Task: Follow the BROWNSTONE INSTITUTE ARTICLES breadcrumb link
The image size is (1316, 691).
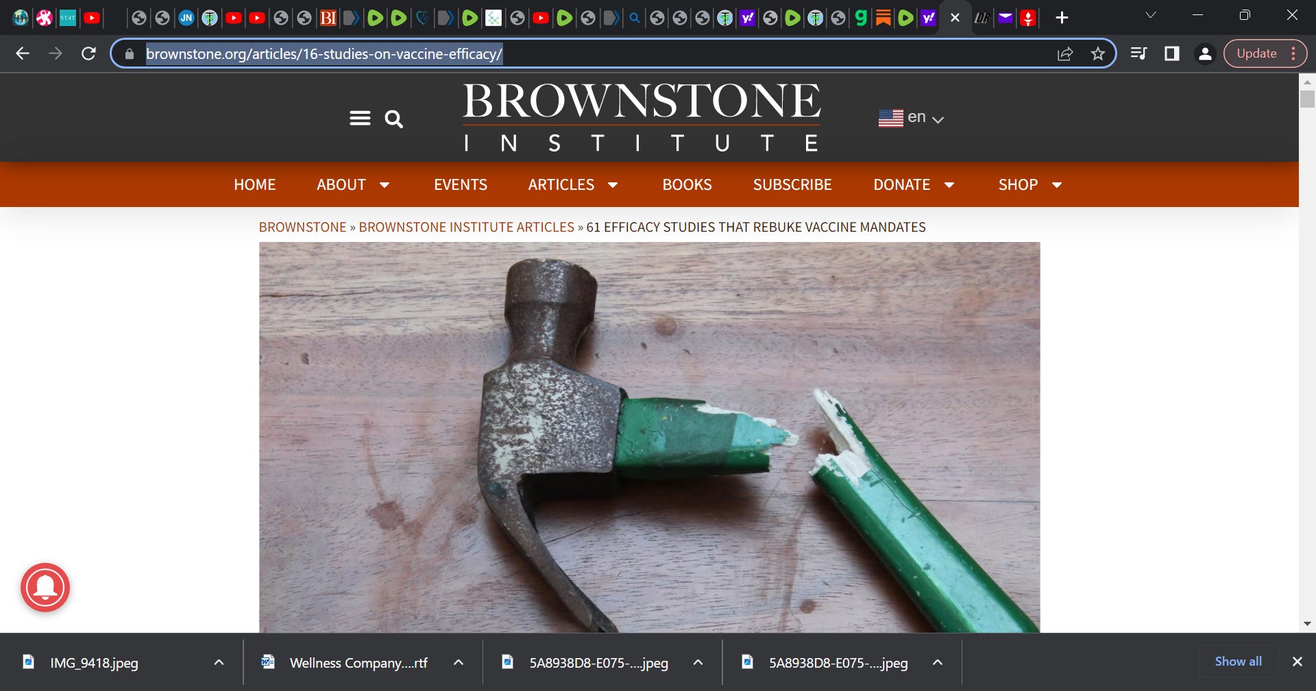Action: pos(467,227)
